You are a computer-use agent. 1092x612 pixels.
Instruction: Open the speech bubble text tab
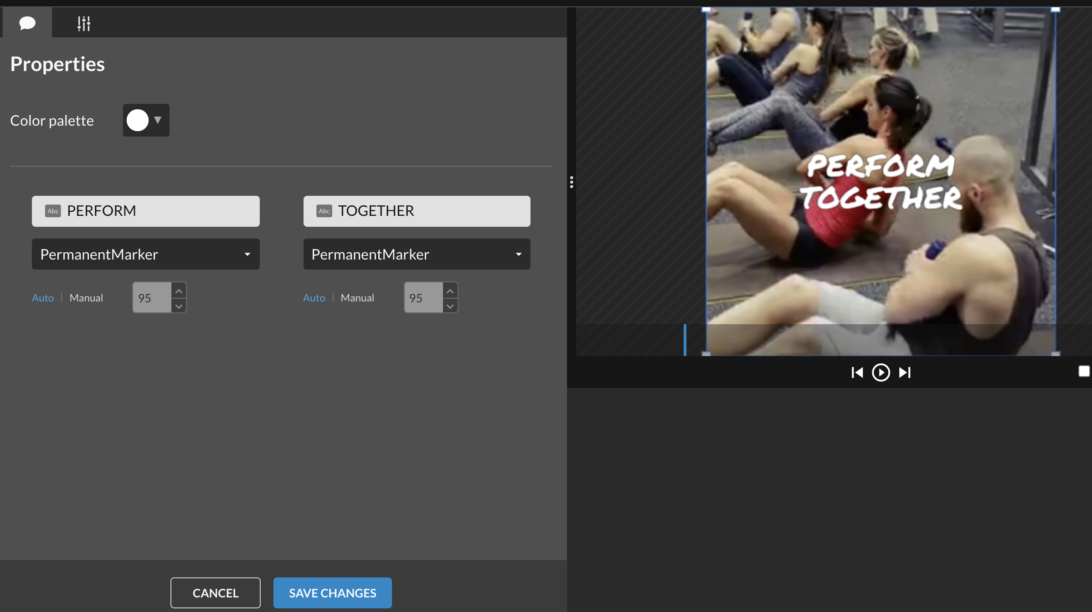point(27,23)
